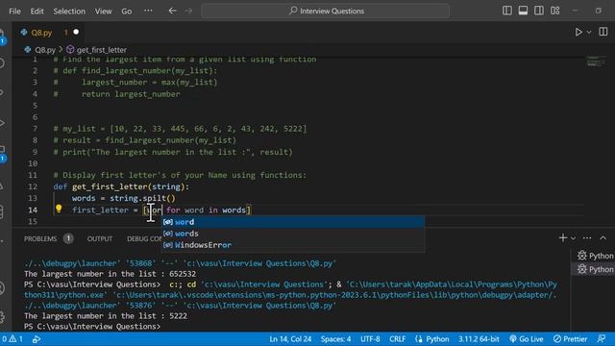Click the Interview Questions search box
Image resolution: width=615 pixels, height=346 pixels.
click(x=325, y=11)
